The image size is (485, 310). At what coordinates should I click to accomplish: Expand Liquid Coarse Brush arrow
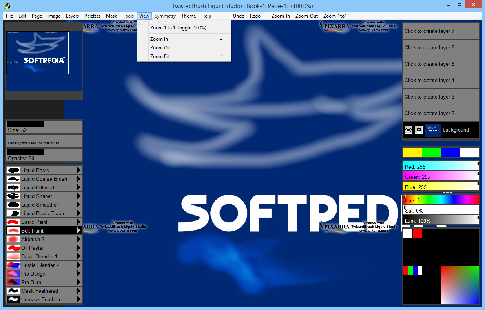pyautogui.click(x=78, y=179)
